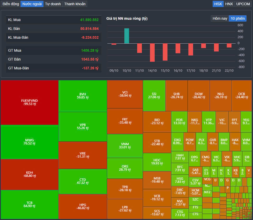Open the ORS 28.79 tỷ cell
The width and height of the screenshot is (253, 220).
(125, 168)
